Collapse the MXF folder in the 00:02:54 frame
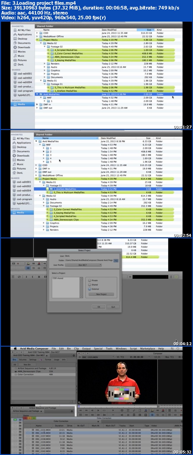 pyautogui.click(x=40, y=145)
